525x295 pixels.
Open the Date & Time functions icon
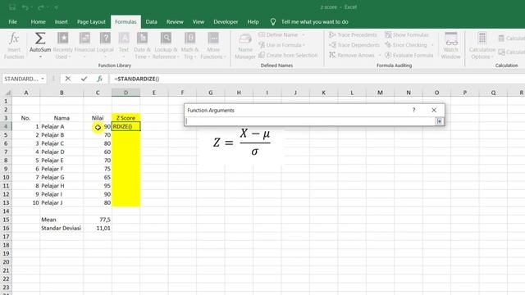(142, 39)
